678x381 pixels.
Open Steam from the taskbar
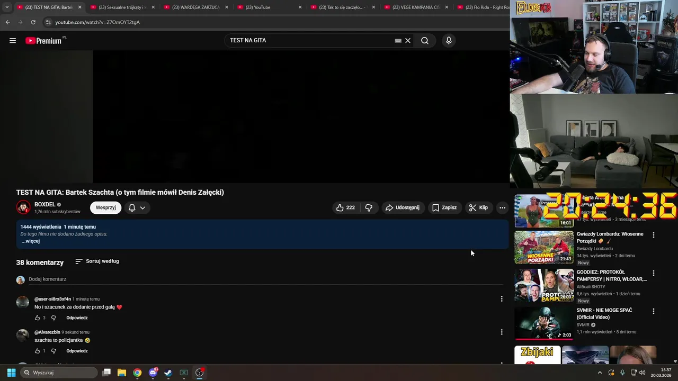coord(168,373)
